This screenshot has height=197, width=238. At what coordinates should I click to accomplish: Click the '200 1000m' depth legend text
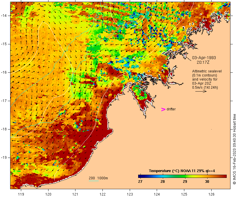(x=98, y=178)
